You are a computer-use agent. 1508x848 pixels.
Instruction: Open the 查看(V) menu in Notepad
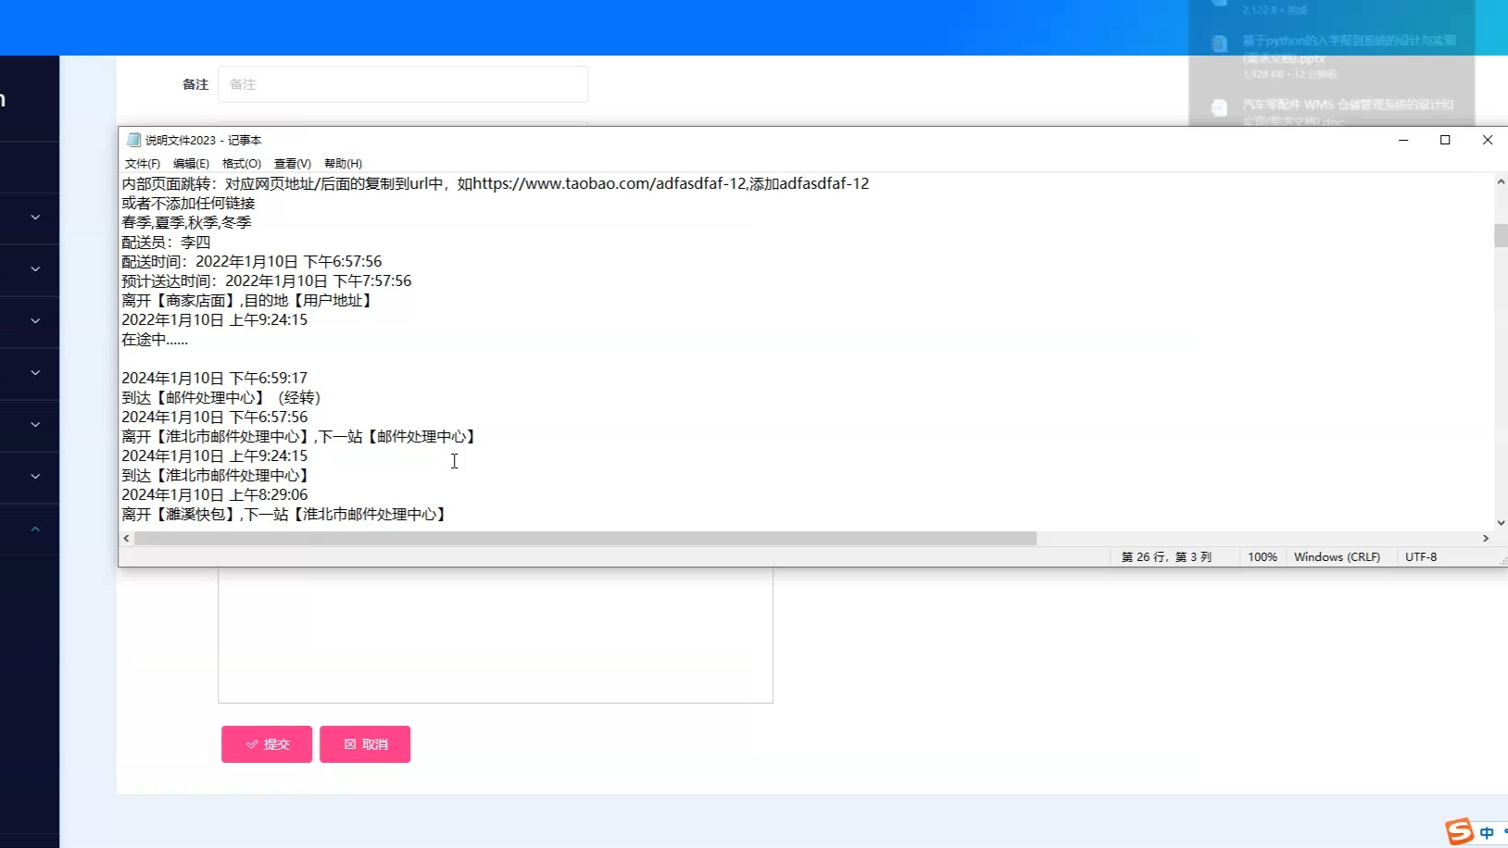coord(292,163)
